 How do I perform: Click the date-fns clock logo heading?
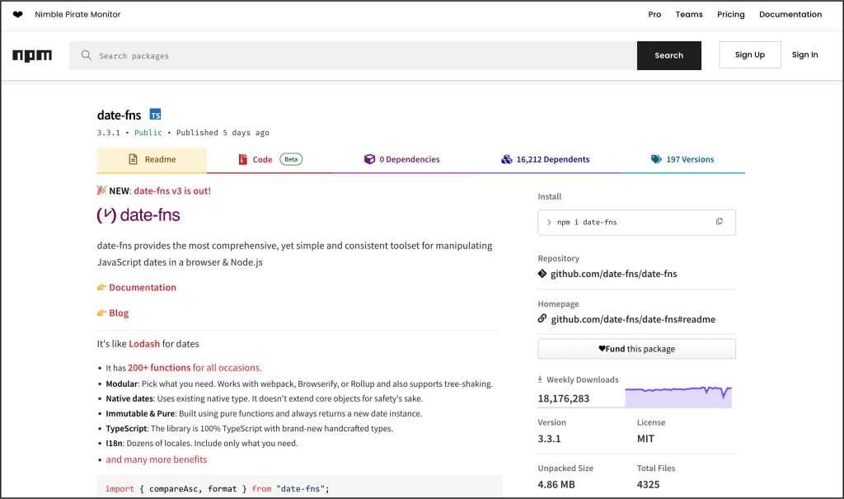click(138, 215)
